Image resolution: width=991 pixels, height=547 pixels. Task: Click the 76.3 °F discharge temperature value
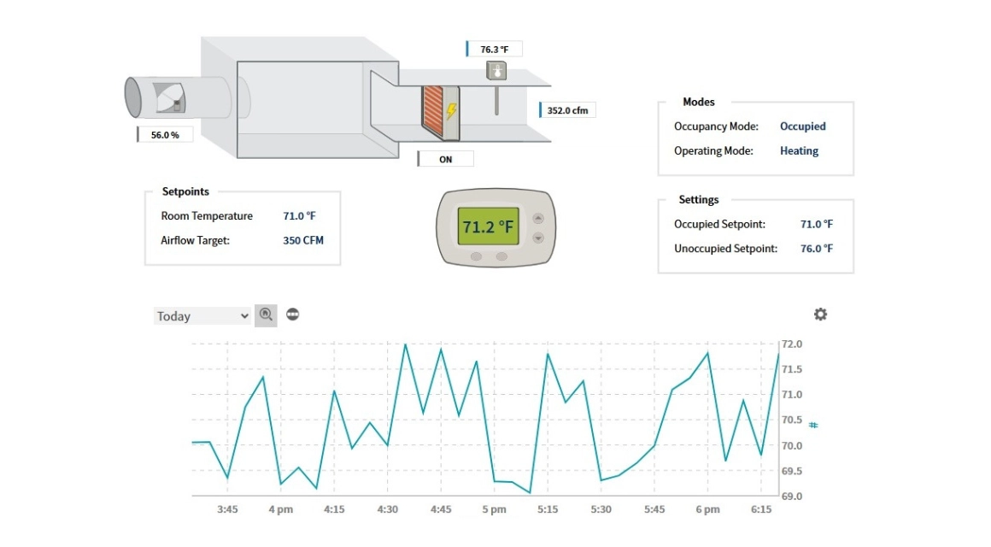click(x=495, y=50)
